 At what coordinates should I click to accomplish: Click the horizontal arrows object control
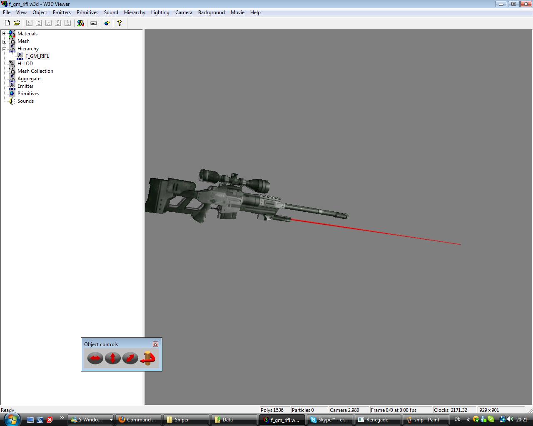click(95, 358)
